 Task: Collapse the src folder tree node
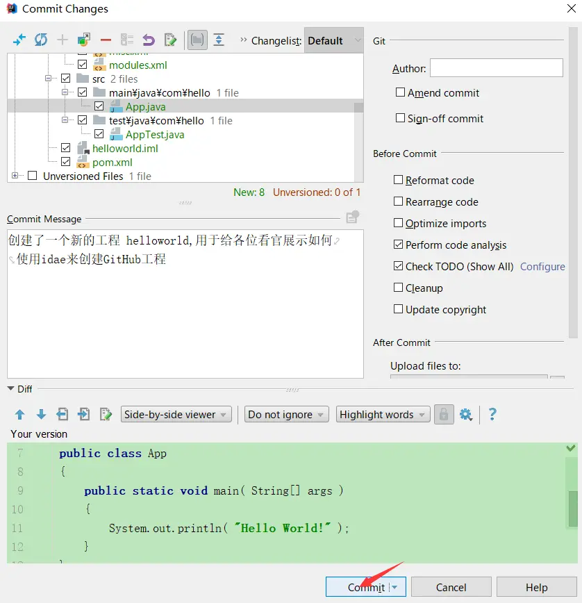[x=48, y=78]
